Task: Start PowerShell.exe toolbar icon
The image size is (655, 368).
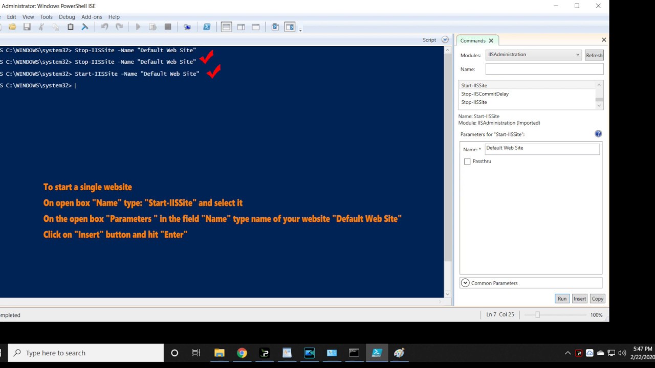Action: pos(207,27)
